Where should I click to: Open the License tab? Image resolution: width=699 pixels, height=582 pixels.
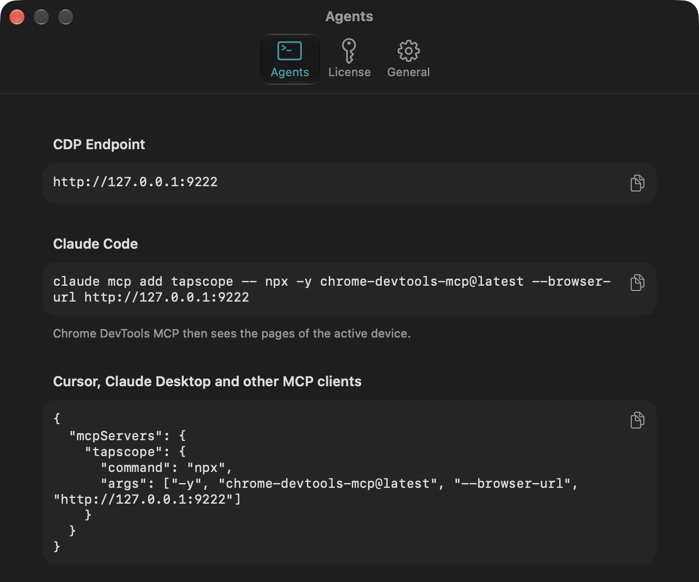coord(349,59)
